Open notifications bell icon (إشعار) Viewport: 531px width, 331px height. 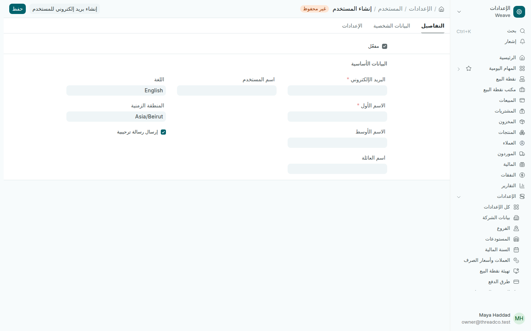pos(522,42)
